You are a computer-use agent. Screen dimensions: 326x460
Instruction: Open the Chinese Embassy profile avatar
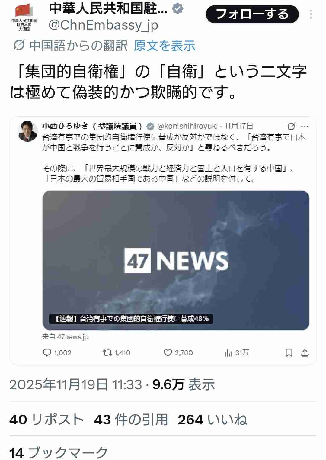tap(24, 17)
